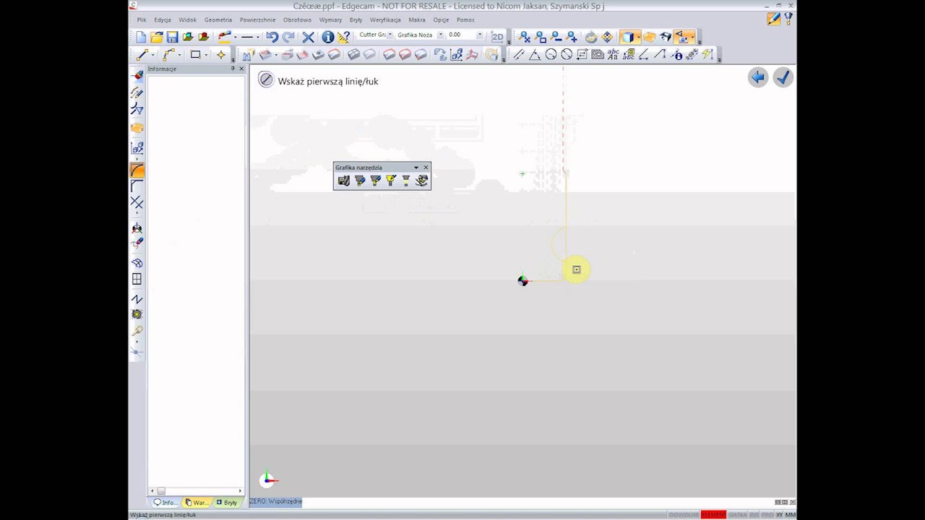Screen dimensions: 925x520
Task: Toggle MM units in status bar
Action: 791,514
